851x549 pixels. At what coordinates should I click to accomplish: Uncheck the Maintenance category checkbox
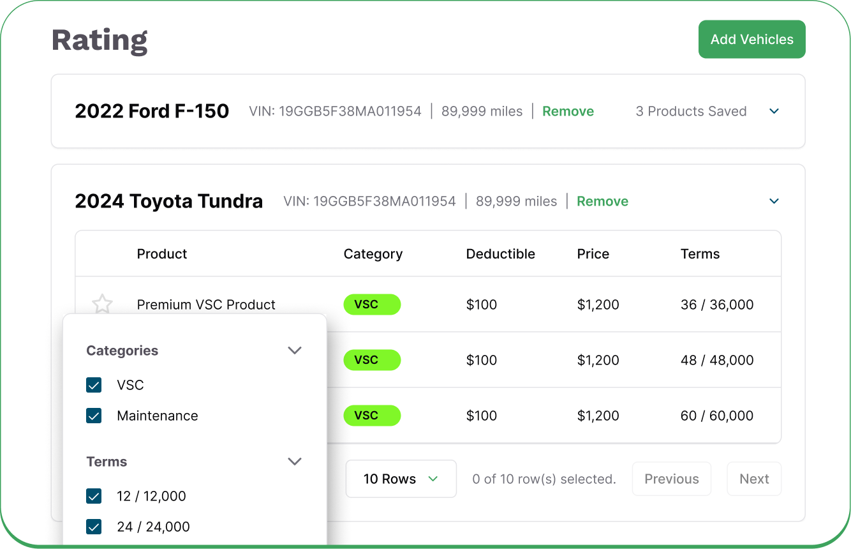pos(94,416)
